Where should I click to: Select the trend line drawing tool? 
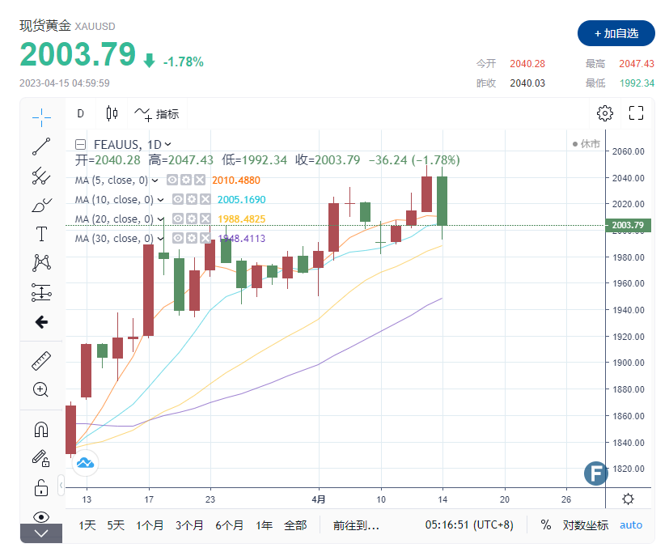click(41, 146)
